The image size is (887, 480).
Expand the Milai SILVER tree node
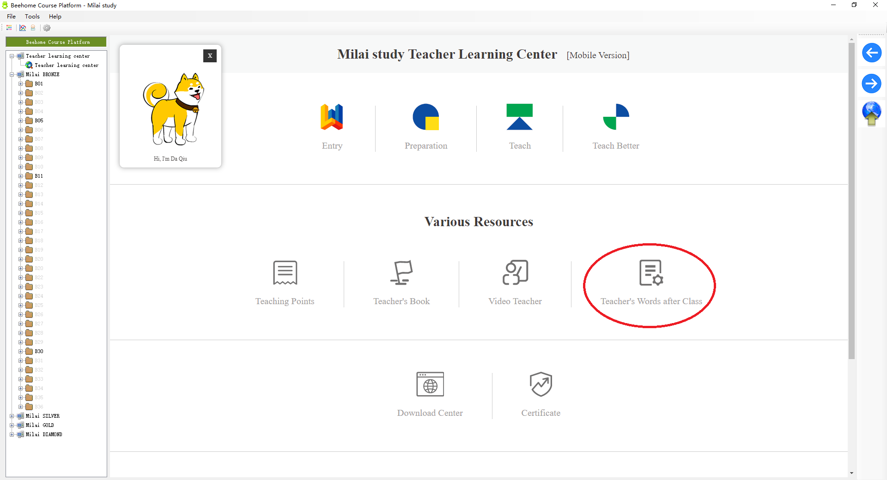tap(12, 416)
